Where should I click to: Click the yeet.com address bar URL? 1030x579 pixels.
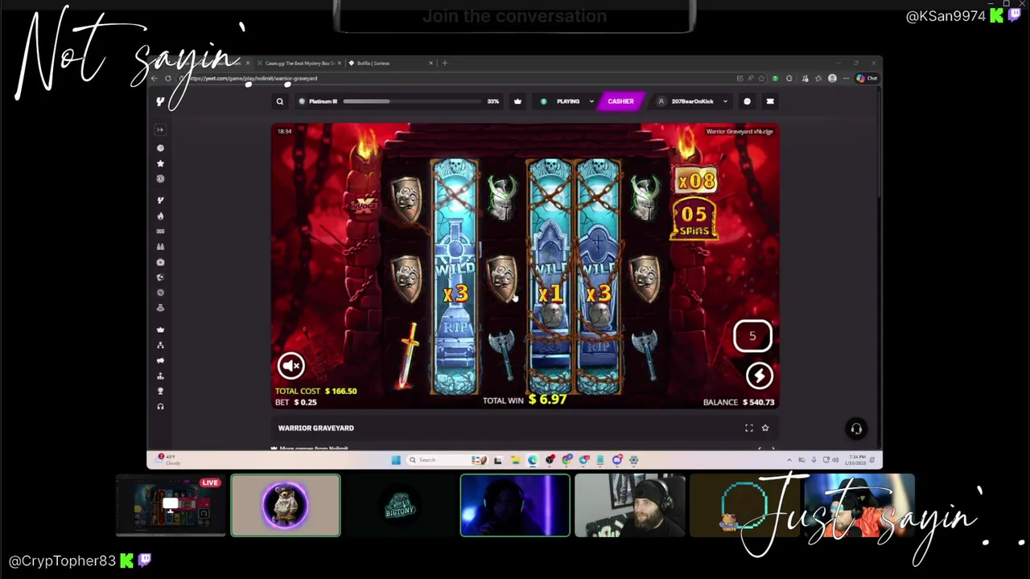tap(254, 78)
